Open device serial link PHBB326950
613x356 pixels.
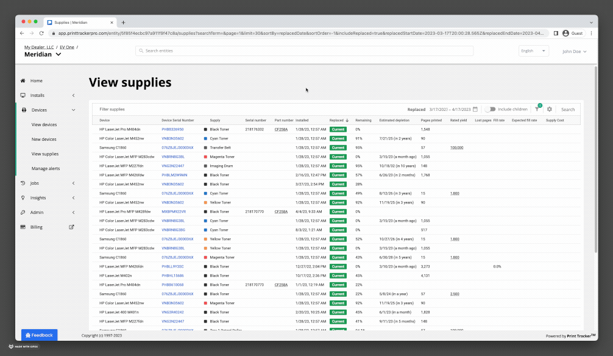(x=172, y=129)
